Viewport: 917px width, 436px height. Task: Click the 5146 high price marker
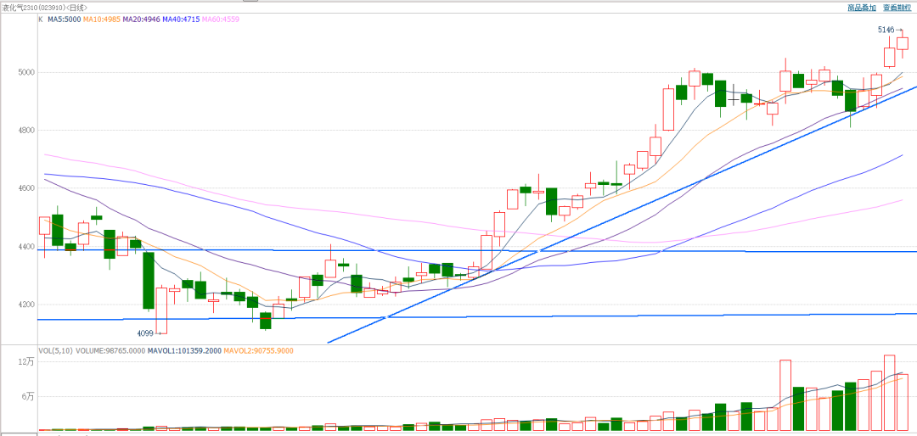[886, 30]
